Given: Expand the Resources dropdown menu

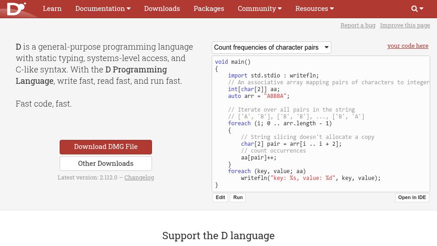Looking at the screenshot, I should [x=315, y=9].
